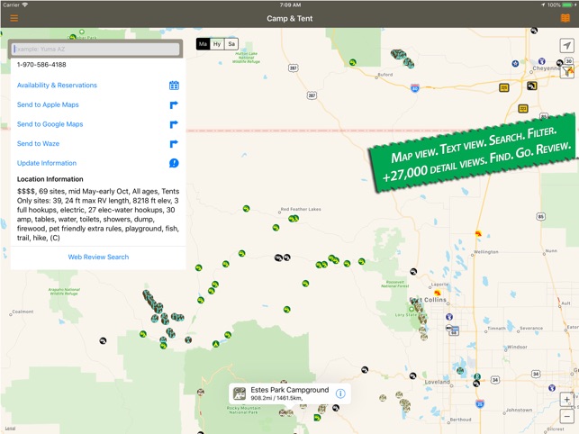
Task: Tap the Estes Park Campground callout title
Action: [290, 390]
